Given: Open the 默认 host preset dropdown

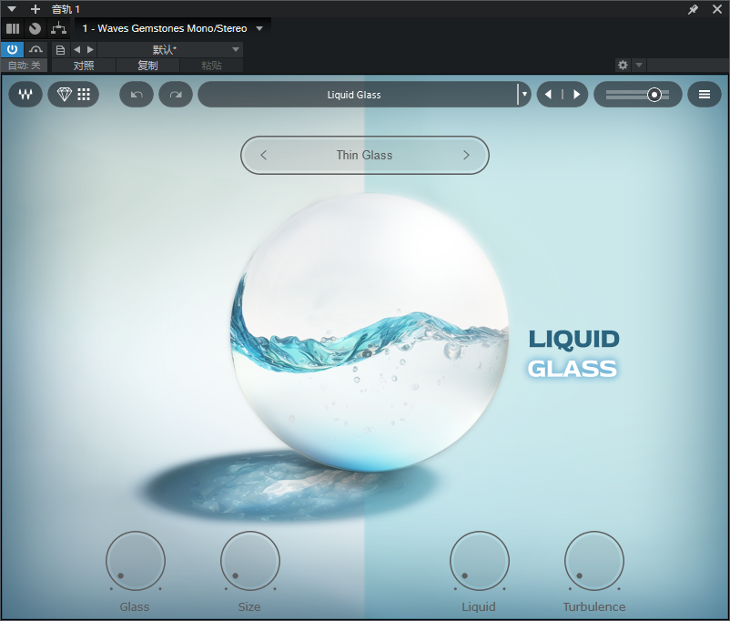Looking at the screenshot, I should tap(170, 49).
